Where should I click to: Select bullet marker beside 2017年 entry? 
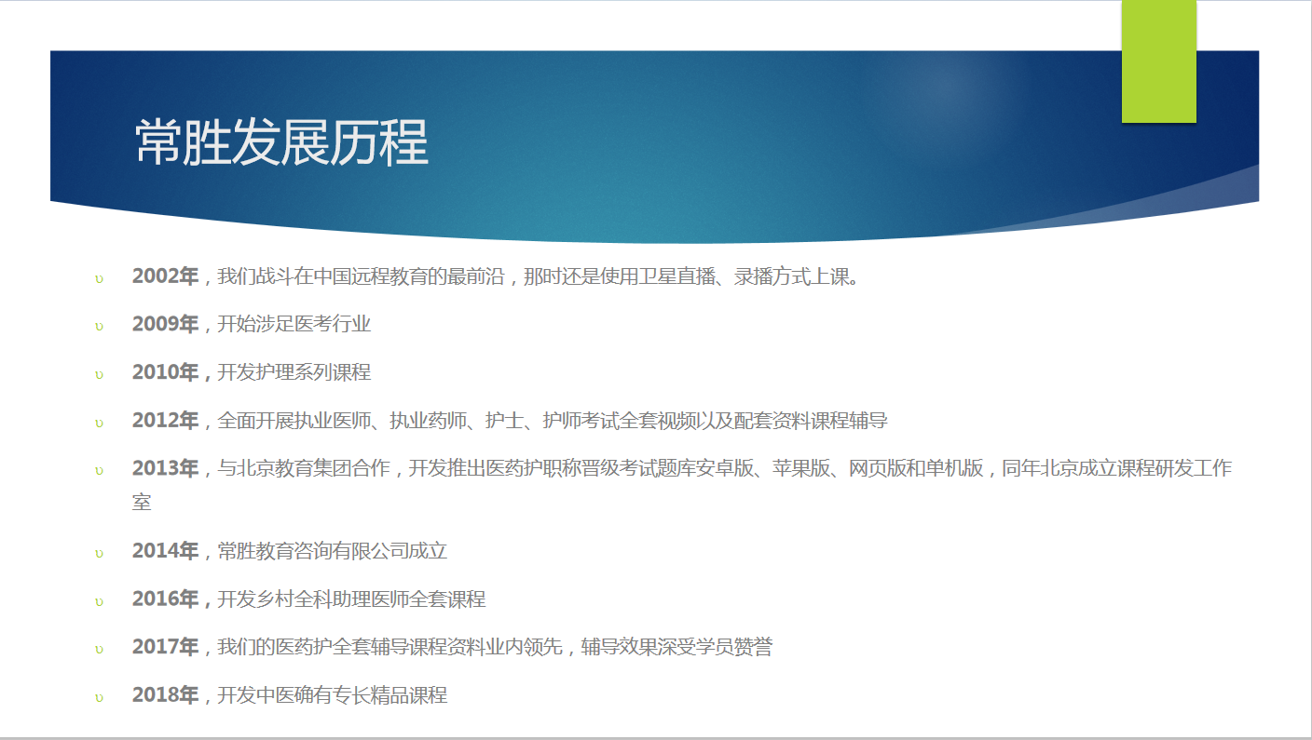click(x=99, y=649)
